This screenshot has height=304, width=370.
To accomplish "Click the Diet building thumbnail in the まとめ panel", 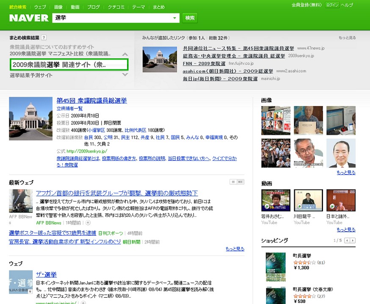I will pos(160,59).
